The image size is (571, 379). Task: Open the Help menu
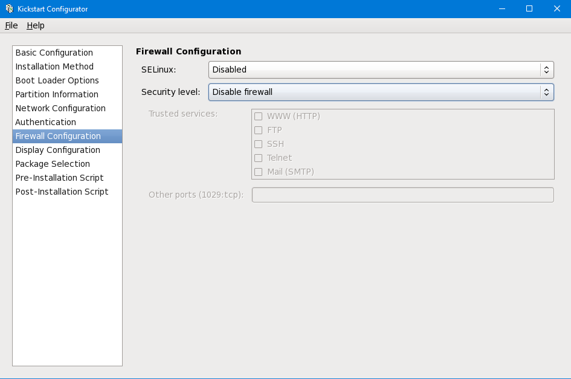click(36, 25)
